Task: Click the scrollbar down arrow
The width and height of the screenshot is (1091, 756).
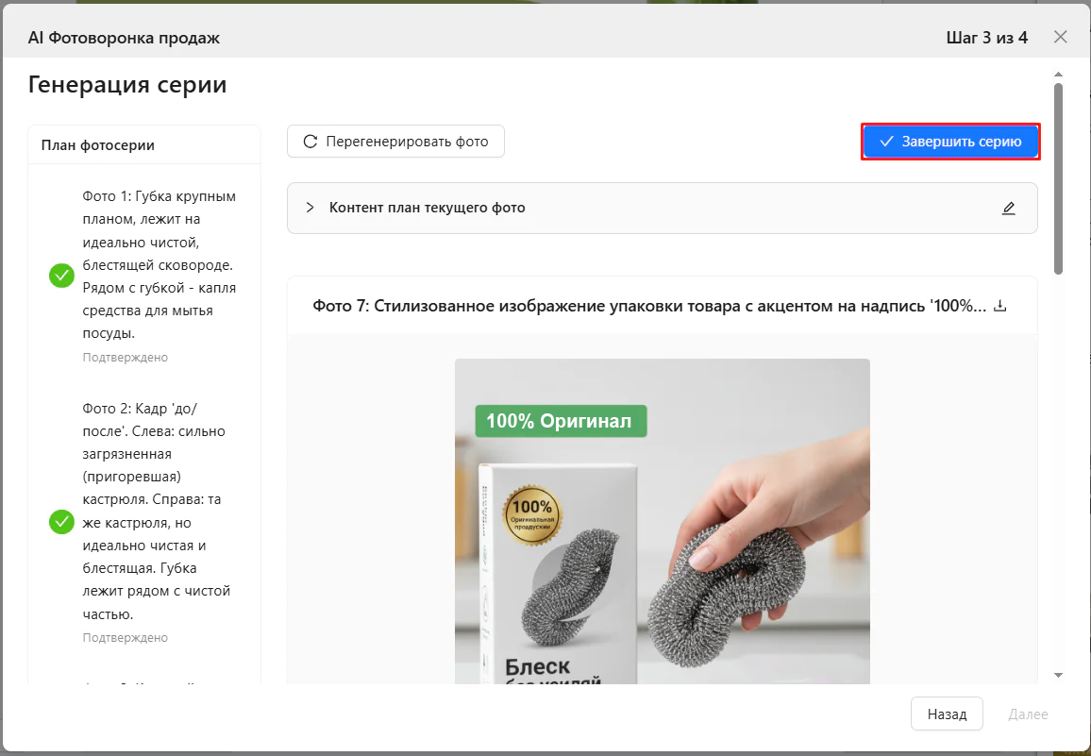Action: click(1058, 675)
